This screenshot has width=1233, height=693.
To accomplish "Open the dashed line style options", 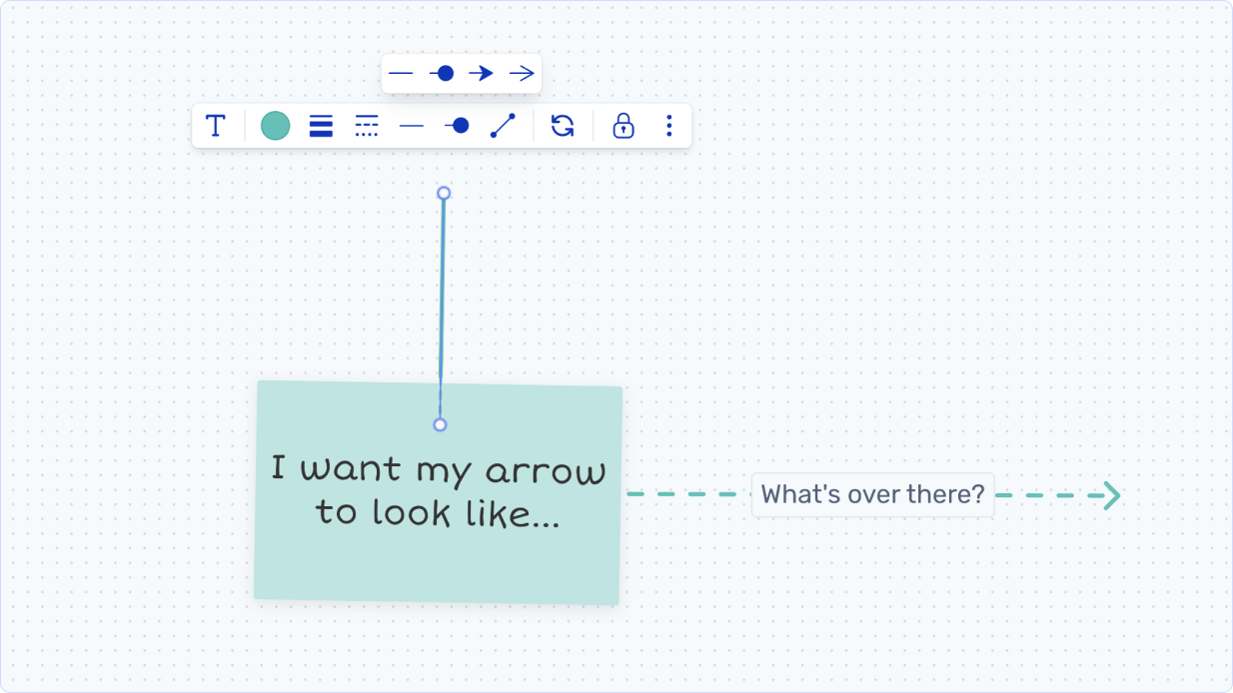I will pyautogui.click(x=367, y=126).
